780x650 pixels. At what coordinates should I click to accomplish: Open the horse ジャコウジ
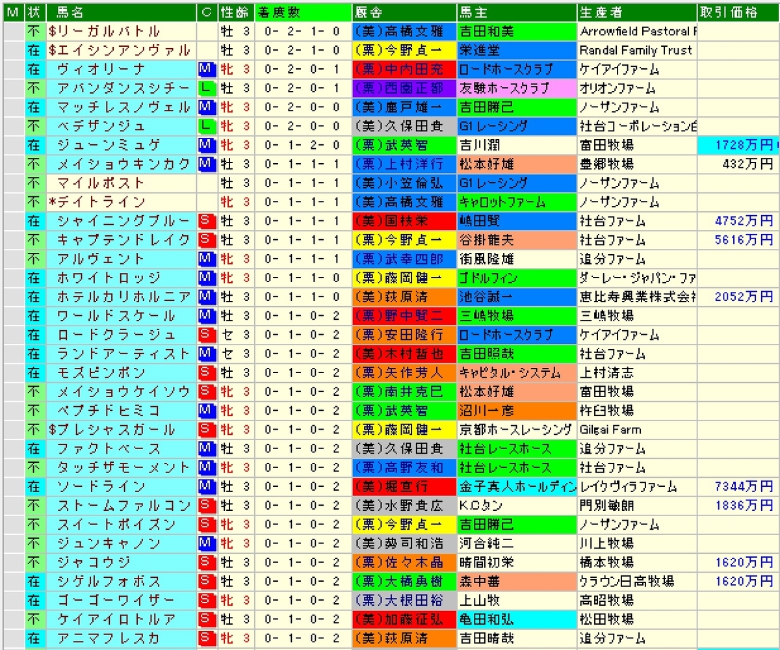pos(94,562)
